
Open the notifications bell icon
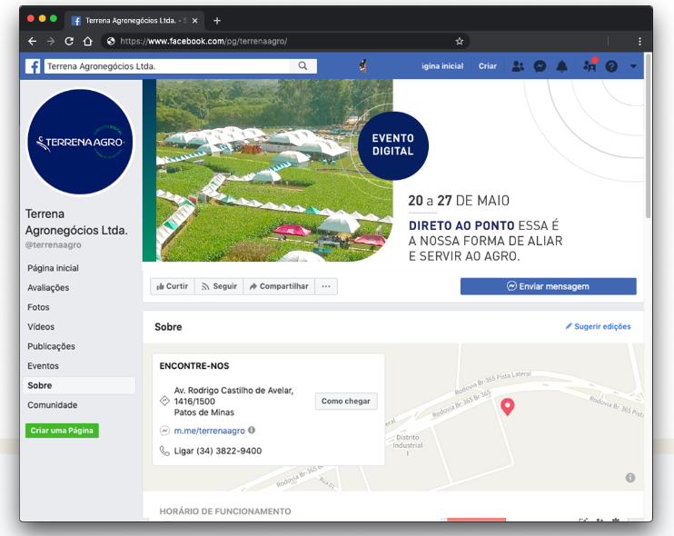pyautogui.click(x=561, y=66)
